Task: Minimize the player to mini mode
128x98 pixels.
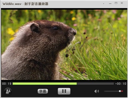Action: coord(110,4)
